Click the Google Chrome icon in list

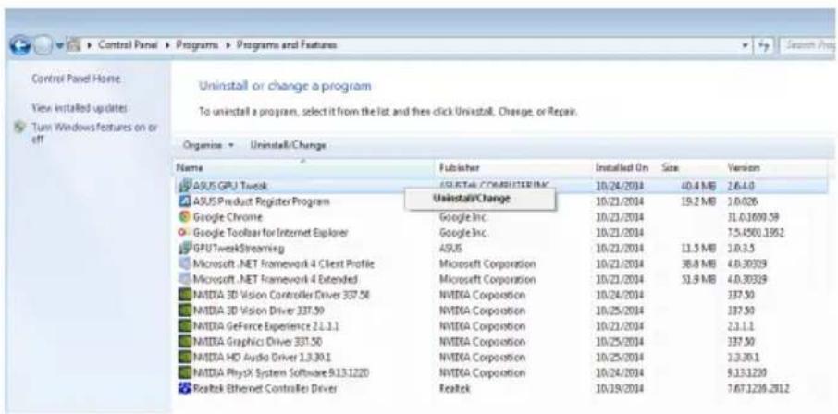[x=184, y=217]
